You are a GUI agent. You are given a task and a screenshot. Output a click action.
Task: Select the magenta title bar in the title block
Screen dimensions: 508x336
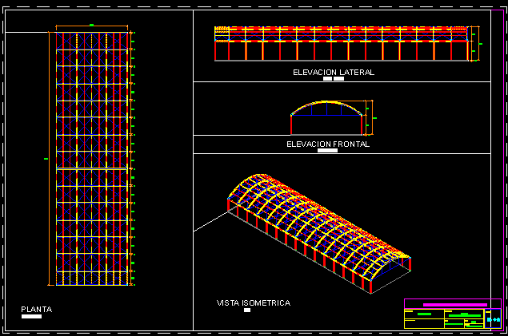pos(455,304)
